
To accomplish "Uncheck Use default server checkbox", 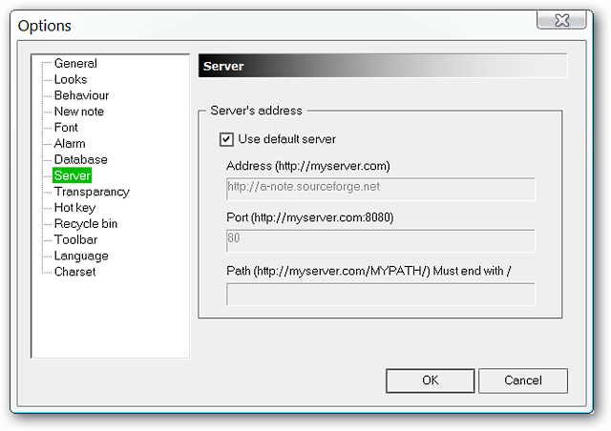I will coord(226,139).
